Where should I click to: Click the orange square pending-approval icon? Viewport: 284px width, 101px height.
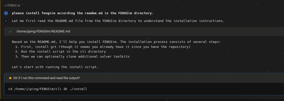(x=10, y=78)
